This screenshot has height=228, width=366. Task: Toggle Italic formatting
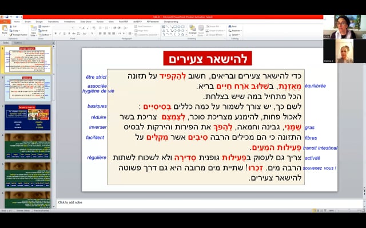(x=60, y=34)
